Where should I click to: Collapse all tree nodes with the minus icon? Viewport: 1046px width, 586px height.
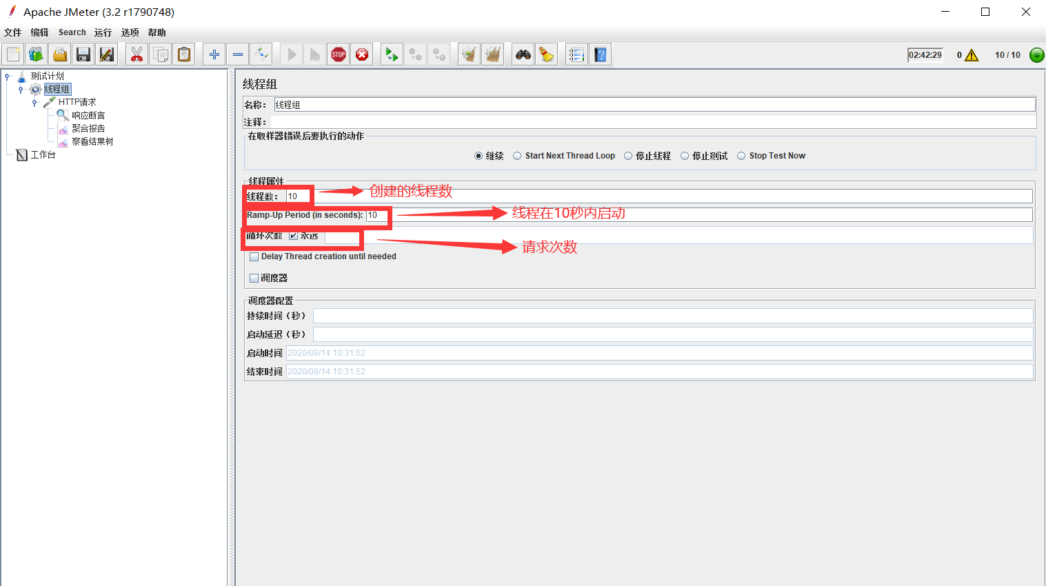tap(238, 54)
